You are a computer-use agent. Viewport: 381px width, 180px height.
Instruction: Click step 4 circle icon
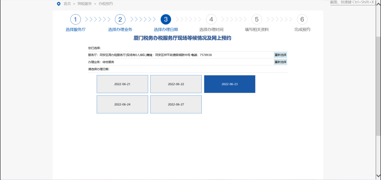211,19
